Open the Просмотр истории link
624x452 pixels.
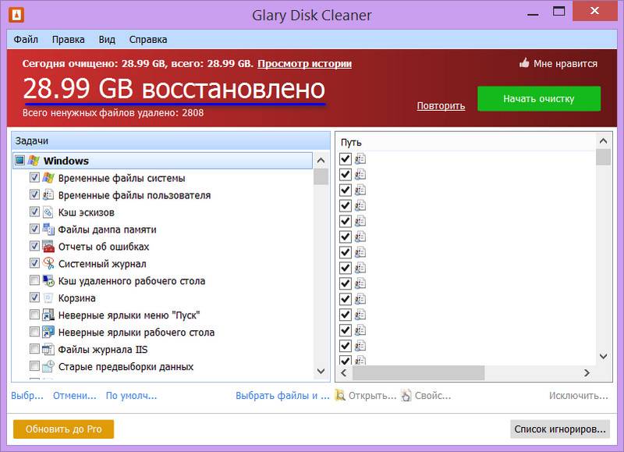(304, 64)
